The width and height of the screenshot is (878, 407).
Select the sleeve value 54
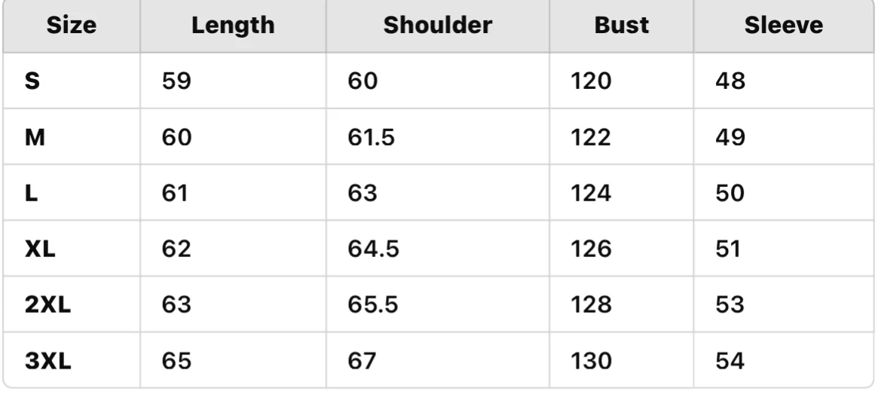click(x=730, y=362)
